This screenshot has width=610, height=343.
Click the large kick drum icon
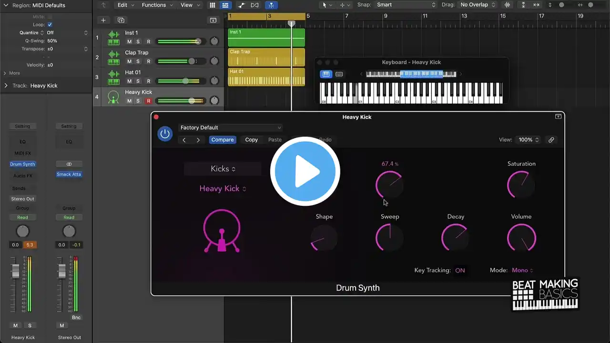click(x=222, y=231)
